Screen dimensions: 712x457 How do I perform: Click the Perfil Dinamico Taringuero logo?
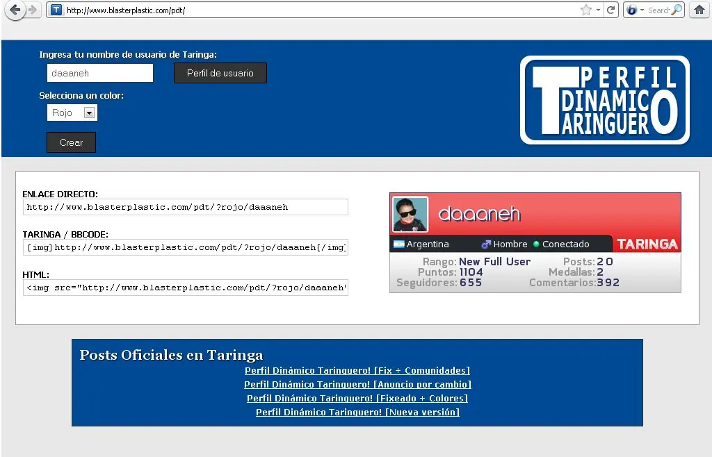pyautogui.click(x=605, y=100)
